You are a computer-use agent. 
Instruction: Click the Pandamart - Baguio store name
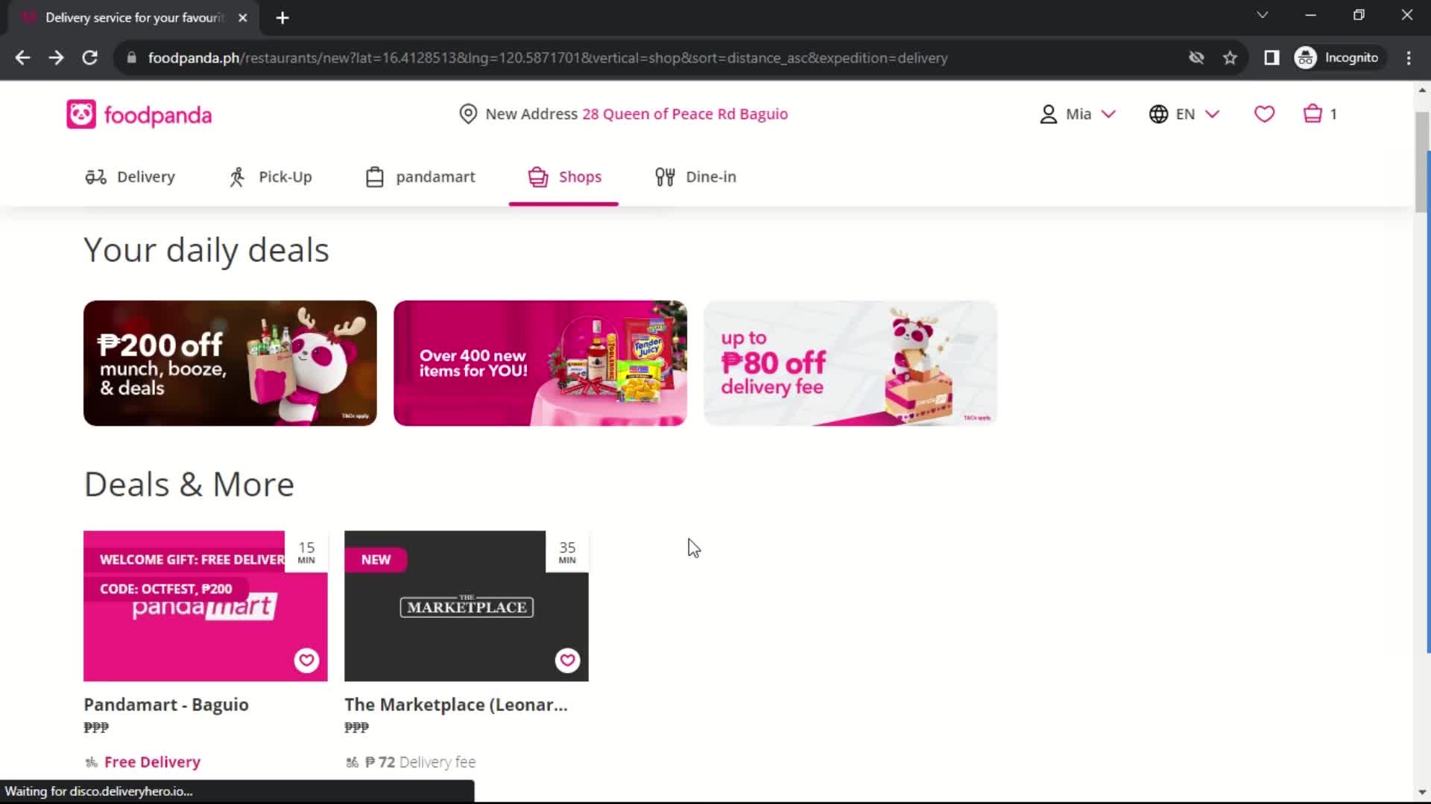(x=166, y=704)
